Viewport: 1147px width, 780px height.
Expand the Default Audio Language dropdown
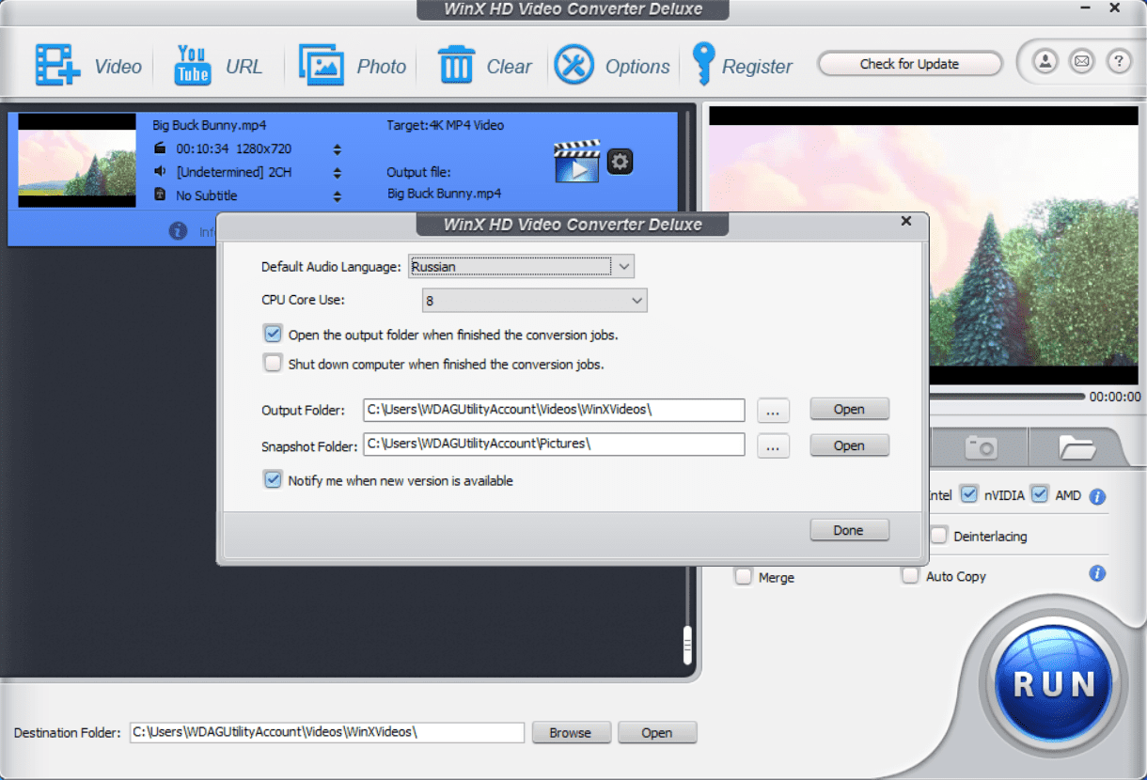(521, 266)
